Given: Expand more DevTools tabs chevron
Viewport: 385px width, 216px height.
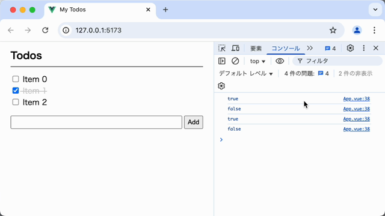Looking at the screenshot, I should point(310,48).
